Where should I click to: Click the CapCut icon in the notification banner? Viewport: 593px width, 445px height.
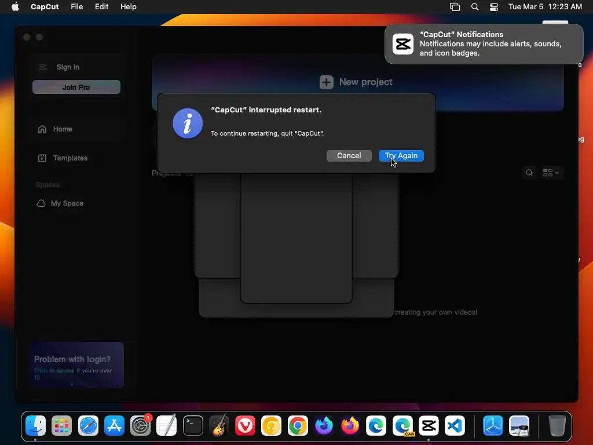coord(403,44)
